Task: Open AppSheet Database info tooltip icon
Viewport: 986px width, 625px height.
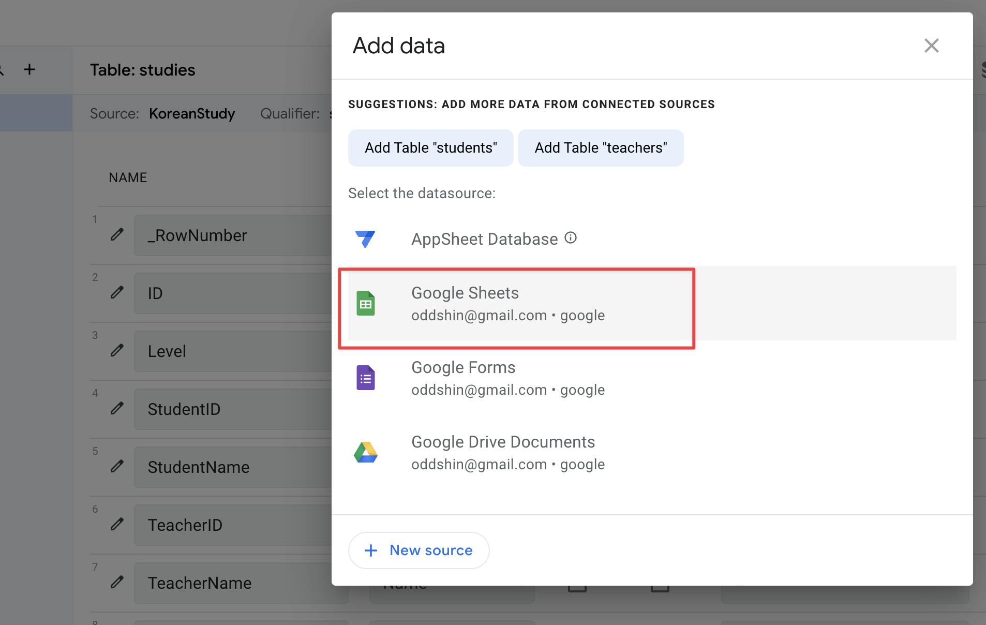Action: (x=571, y=238)
